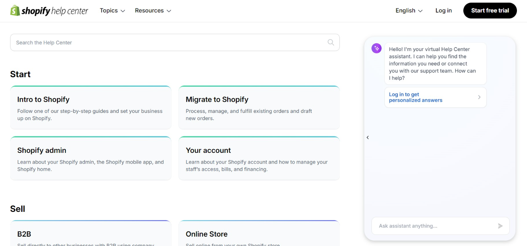Click the Search the Help Center field
The height and width of the screenshot is (246, 527).
coord(169,42)
